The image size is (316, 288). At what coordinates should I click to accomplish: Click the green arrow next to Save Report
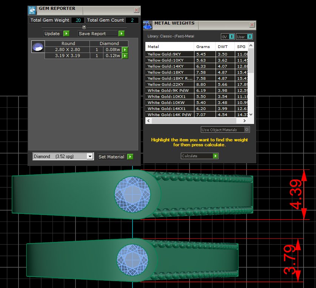pyautogui.click(x=121, y=34)
